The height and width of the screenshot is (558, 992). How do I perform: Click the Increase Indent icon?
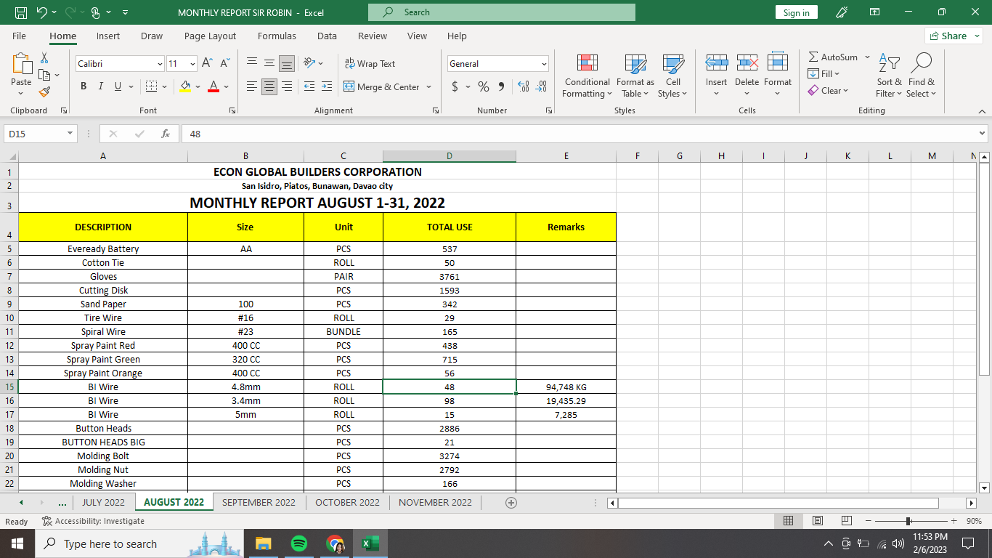tap(327, 86)
